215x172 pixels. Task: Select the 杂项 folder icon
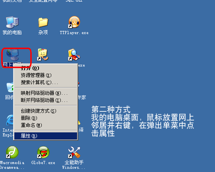[43, 22]
